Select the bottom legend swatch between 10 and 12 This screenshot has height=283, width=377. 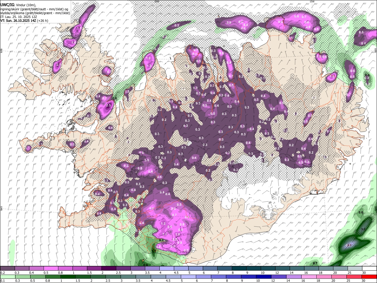tap(264, 277)
